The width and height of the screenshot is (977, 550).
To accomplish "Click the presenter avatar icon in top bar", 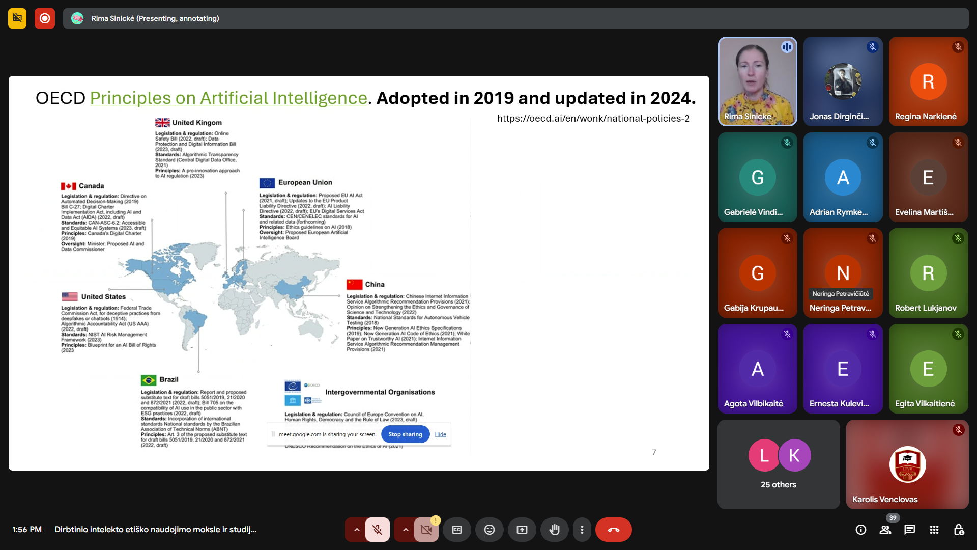I will (x=77, y=18).
